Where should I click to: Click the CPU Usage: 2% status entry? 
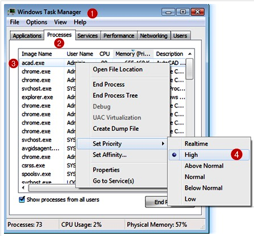81,225
